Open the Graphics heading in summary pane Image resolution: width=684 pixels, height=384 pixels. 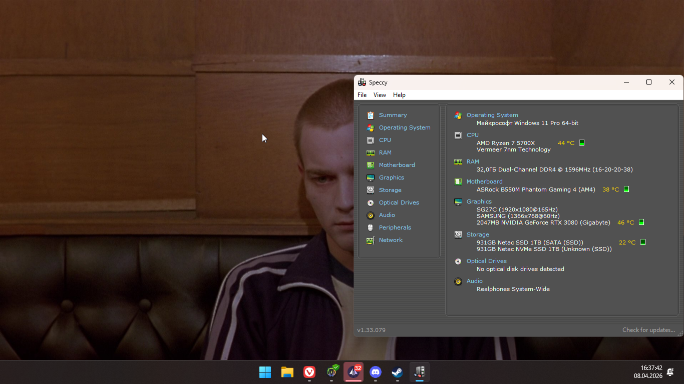479,201
